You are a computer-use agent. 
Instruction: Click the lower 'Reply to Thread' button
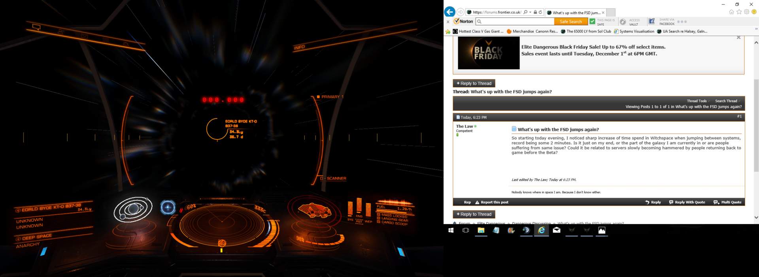click(474, 214)
